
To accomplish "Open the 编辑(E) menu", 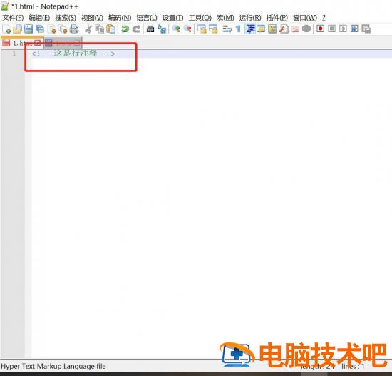I will click(x=39, y=18).
